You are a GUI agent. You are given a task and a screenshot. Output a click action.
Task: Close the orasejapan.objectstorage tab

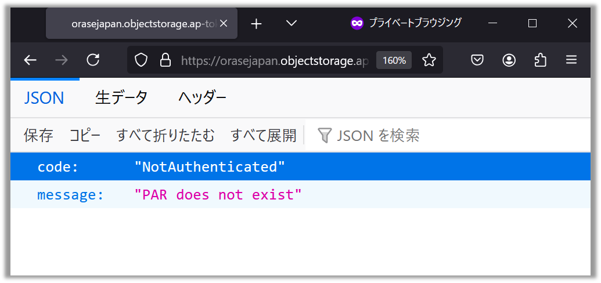tap(225, 23)
